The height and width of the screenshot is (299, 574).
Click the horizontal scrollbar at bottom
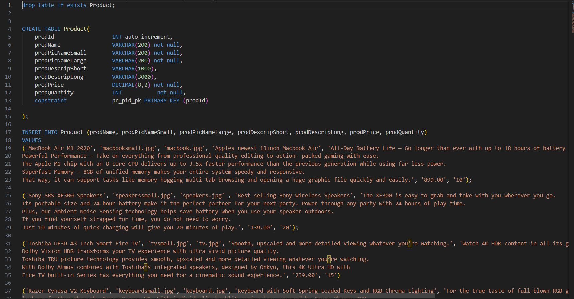(x=229, y=296)
